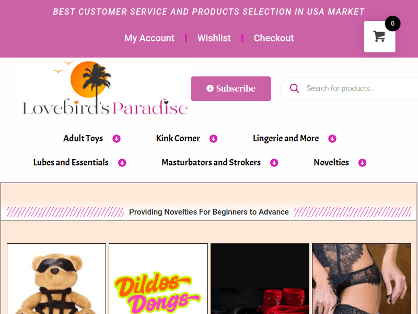Image resolution: width=418 pixels, height=314 pixels.
Task: Expand the Kink Corner dropdown arrow
Action: 213,139
